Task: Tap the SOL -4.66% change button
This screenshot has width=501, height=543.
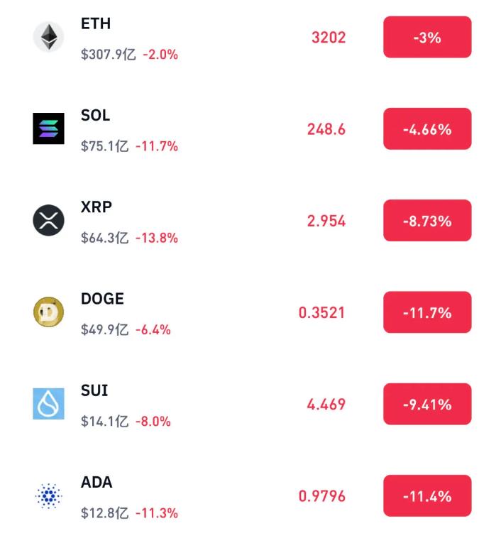Action: tap(427, 129)
